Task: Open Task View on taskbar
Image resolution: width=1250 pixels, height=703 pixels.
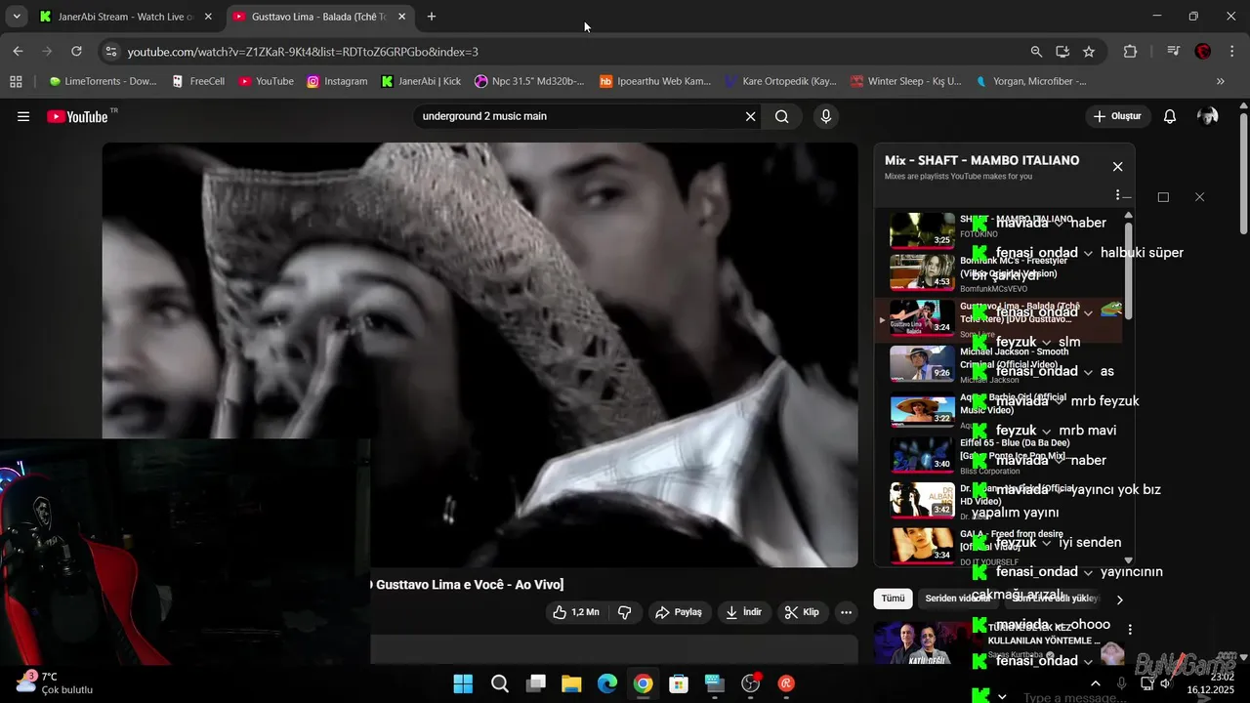Action: 535,683
